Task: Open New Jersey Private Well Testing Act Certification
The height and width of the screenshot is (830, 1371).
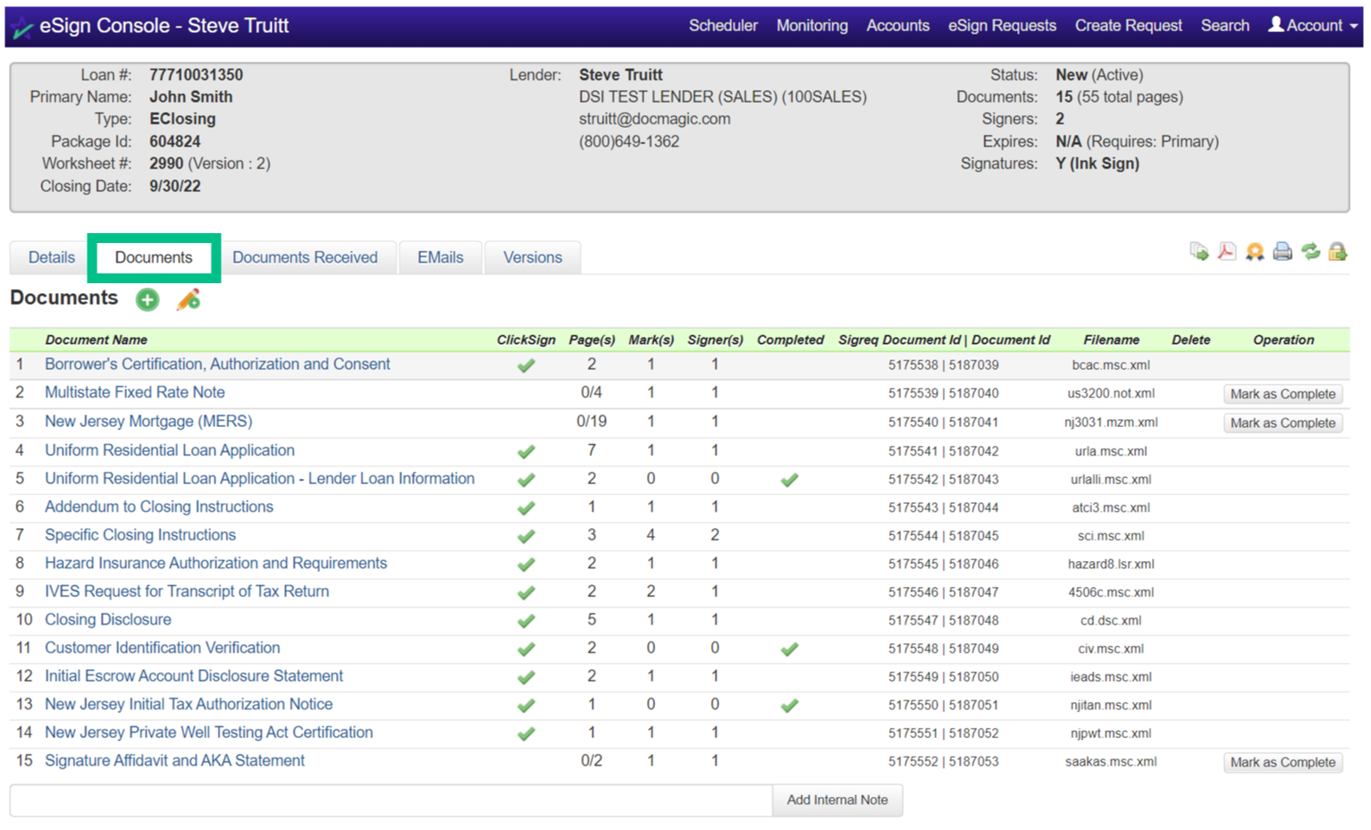Action: [209, 733]
